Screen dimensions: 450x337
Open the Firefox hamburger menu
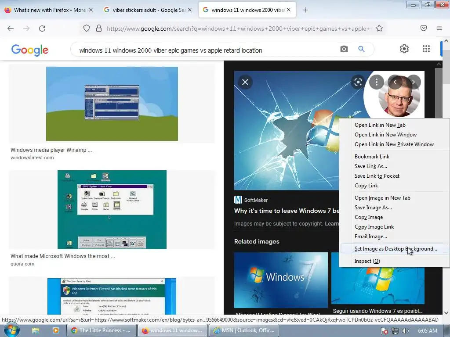pyautogui.click(x=439, y=28)
